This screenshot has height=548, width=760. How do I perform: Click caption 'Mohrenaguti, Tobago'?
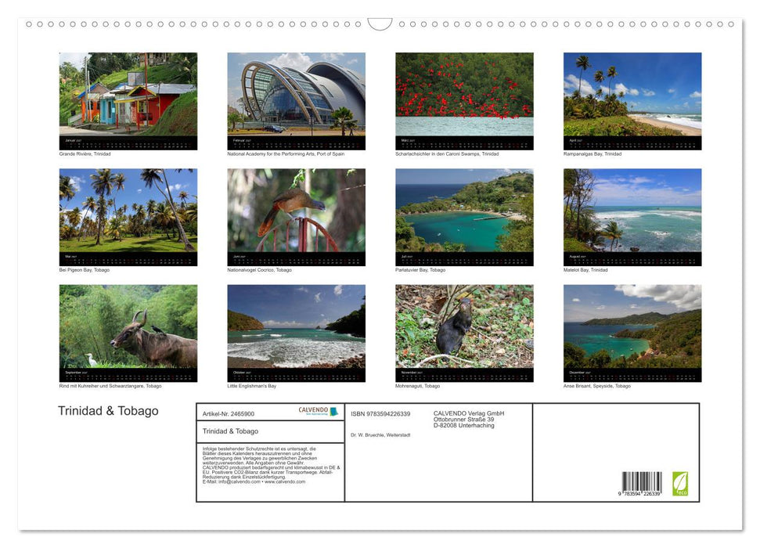(418, 386)
